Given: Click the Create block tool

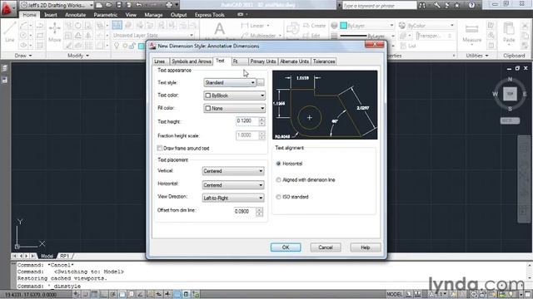Looking at the screenshot, I should (x=314, y=26).
